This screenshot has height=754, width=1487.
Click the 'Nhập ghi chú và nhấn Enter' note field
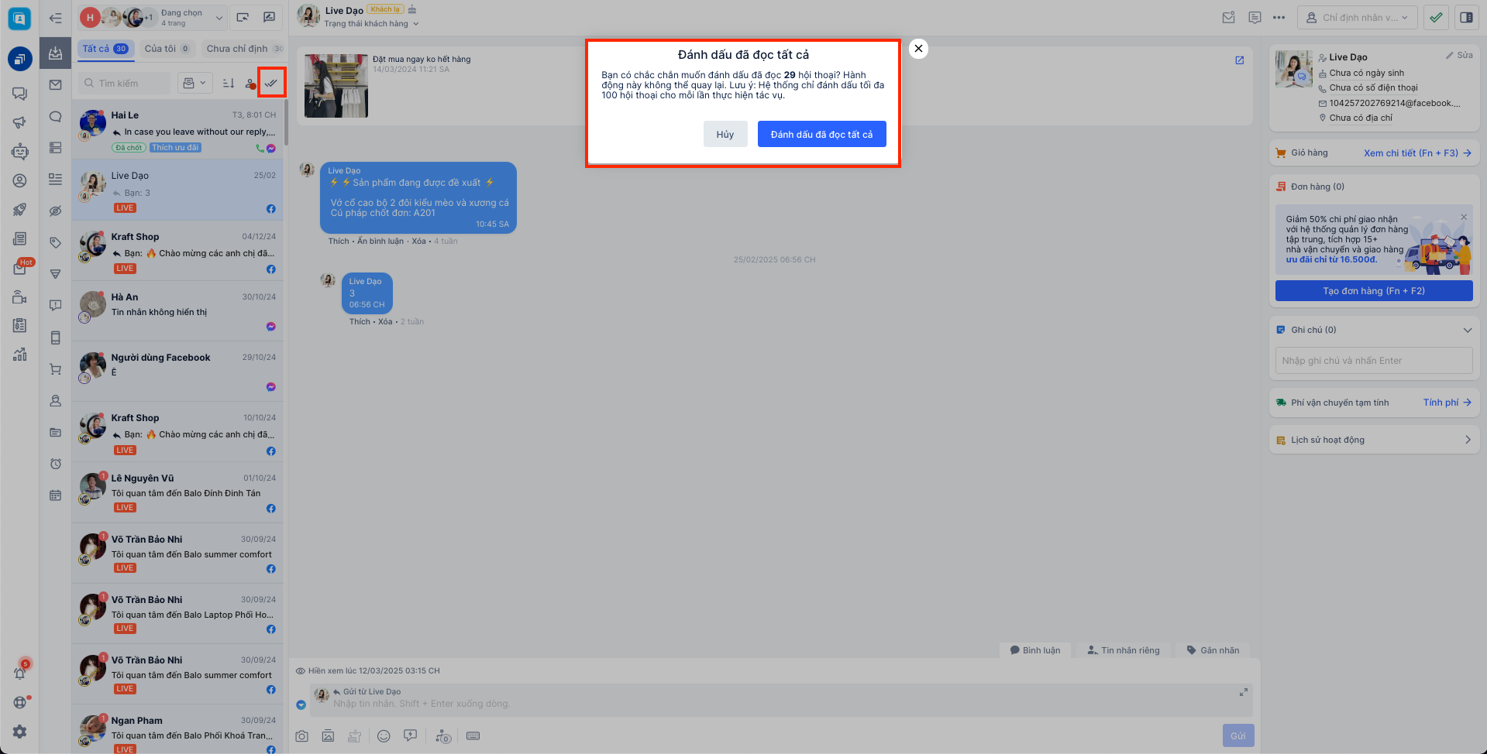[x=1374, y=361]
